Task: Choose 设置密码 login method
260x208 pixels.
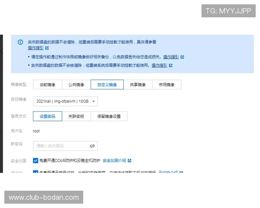Action: point(48,116)
